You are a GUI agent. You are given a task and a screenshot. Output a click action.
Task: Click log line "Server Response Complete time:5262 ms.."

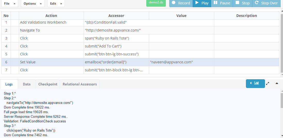coord(36,117)
